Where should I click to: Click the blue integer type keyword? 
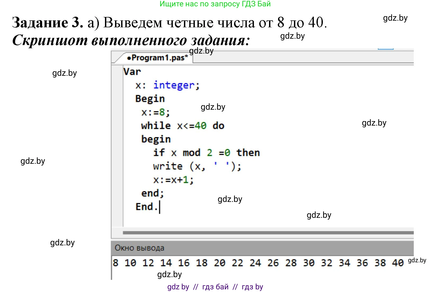pyautogui.click(x=174, y=85)
